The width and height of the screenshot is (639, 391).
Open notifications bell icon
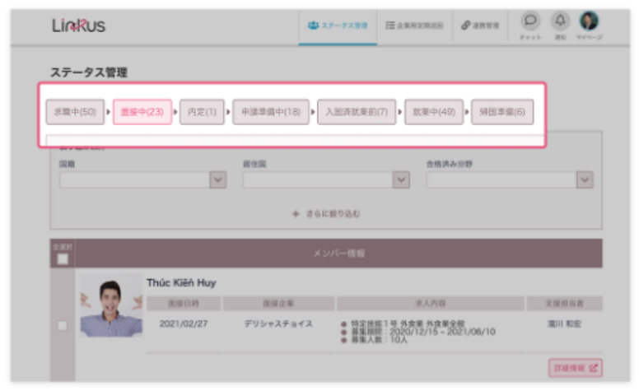tap(560, 21)
